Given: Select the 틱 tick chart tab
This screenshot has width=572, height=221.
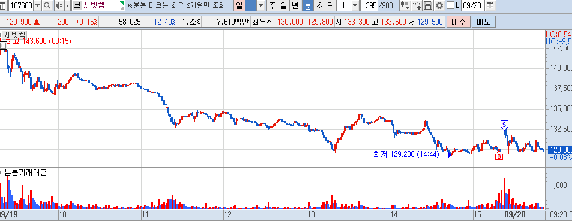Looking at the screenshot, I should point(330,5).
